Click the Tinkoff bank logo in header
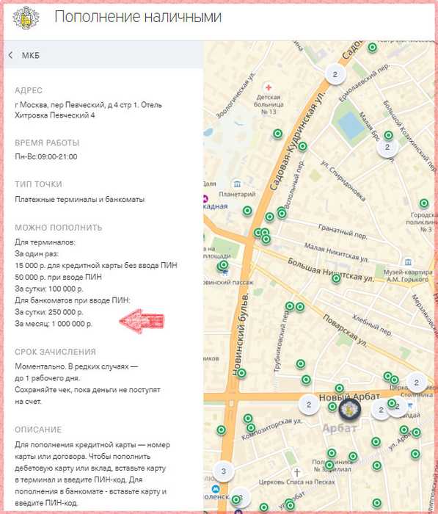Screen dimensions: 438x514 tap(26, 18)
